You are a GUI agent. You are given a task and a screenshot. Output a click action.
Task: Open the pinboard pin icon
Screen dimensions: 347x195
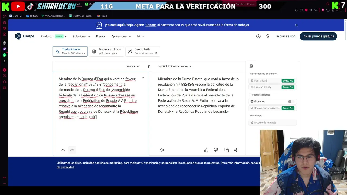point(296,10)
